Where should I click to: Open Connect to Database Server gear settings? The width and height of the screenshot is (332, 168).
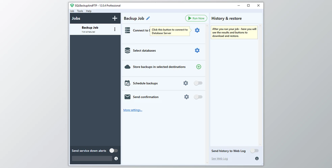pos(197,30)
